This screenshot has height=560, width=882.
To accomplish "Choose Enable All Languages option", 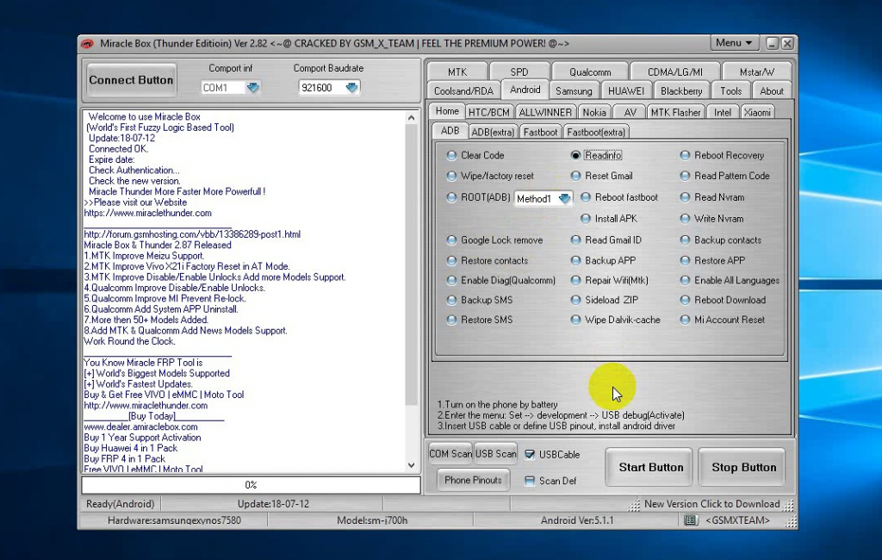I will coord(685,280).
